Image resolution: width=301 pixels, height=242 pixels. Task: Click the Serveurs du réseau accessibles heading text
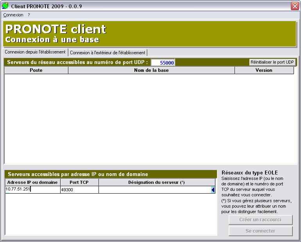[x=77, y=62]
